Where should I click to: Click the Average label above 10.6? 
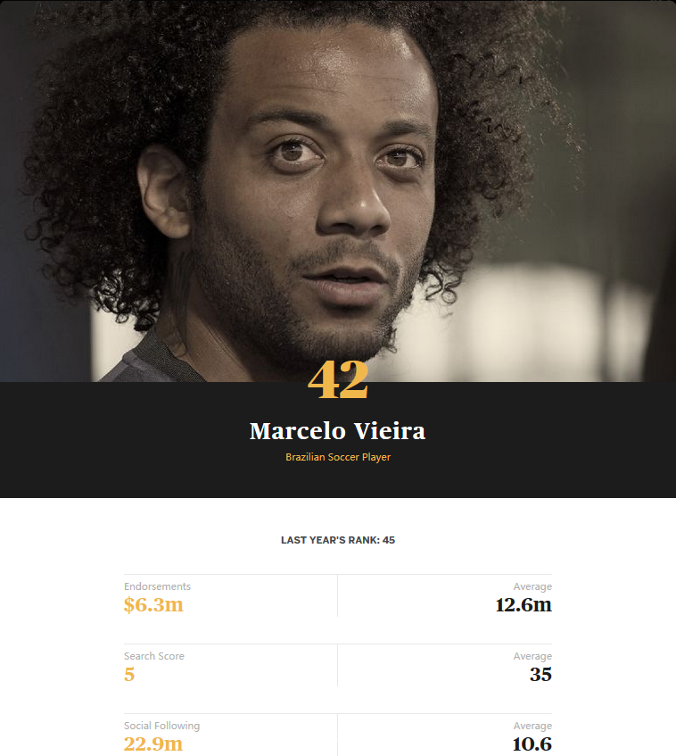click(x=532, y=726)
